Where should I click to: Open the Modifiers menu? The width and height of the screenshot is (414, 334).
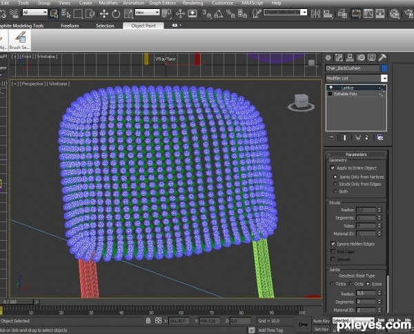(x=108, y=3)
